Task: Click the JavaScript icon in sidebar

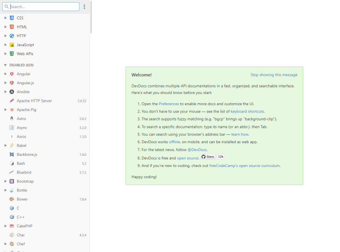Action: click(x=12, y=45)
